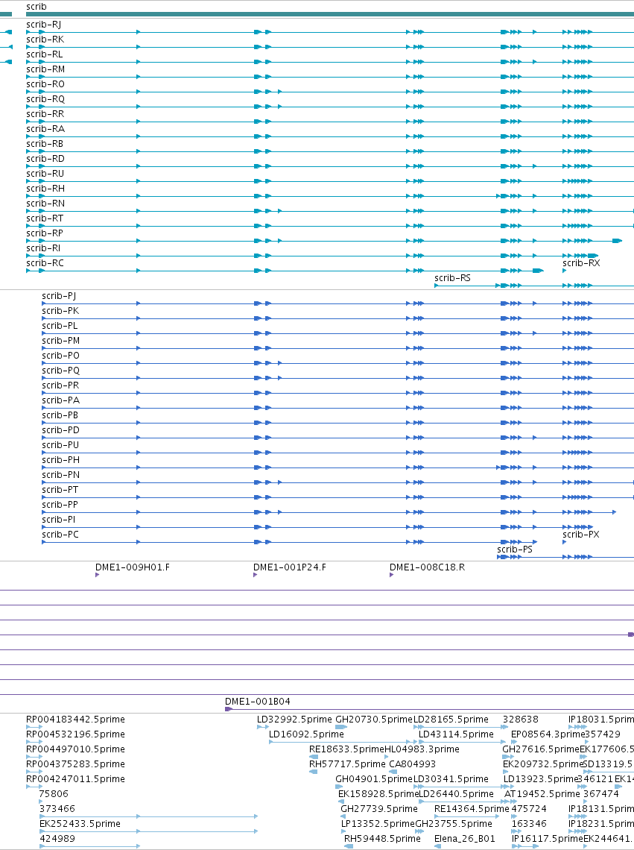The height and width of the screenshot is (850, 634).
Task: Select protein scrib-PR label
Action: 60,385
